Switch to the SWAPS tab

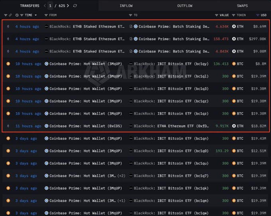242,6
